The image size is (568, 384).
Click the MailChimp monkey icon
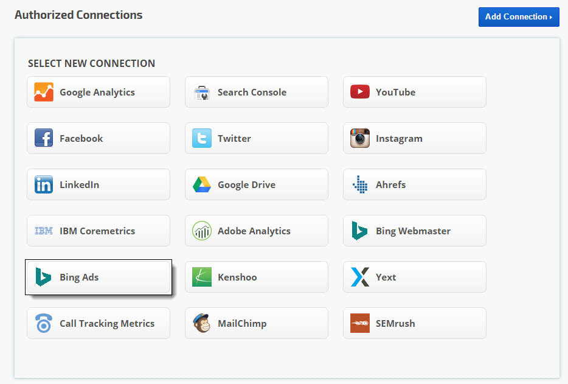click(202, 323)
